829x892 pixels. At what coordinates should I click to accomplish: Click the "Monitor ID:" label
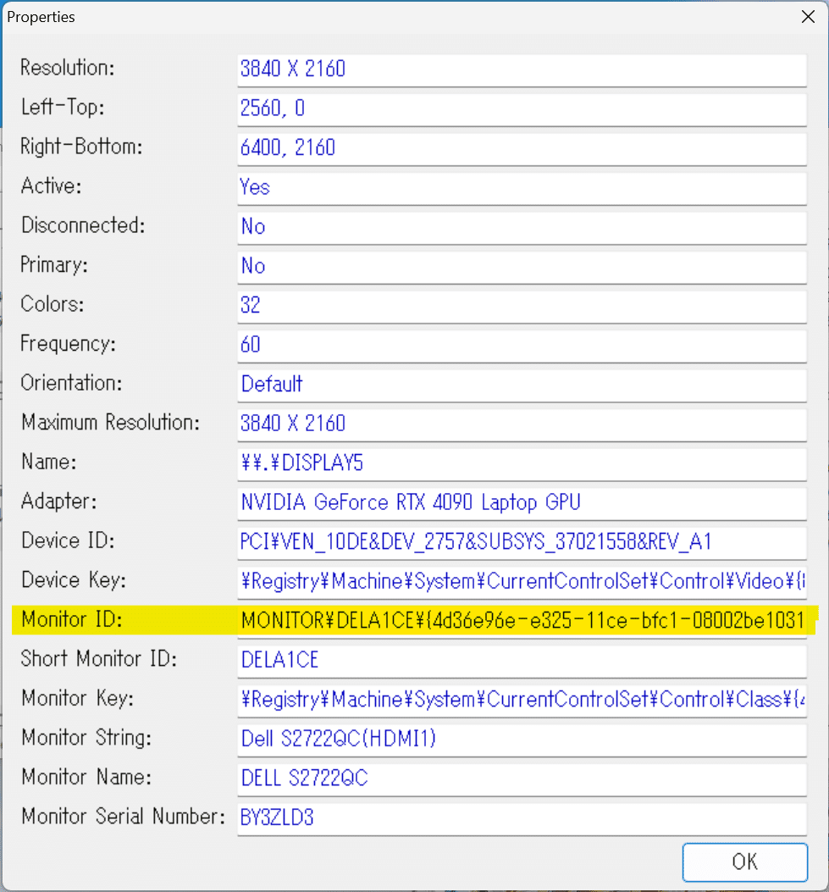72,619
